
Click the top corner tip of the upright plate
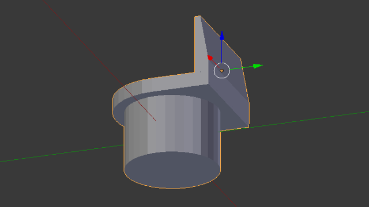click(x=198, y=17)
